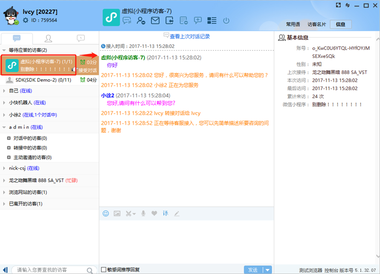Click the insert image icon
The width and height of the screenshot is (380, 274).
click(117, 213)
